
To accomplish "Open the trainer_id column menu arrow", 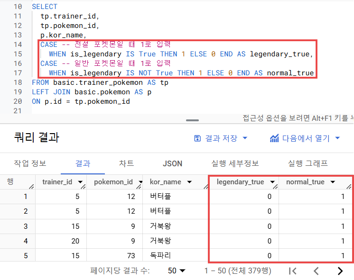I will (80, 182).
